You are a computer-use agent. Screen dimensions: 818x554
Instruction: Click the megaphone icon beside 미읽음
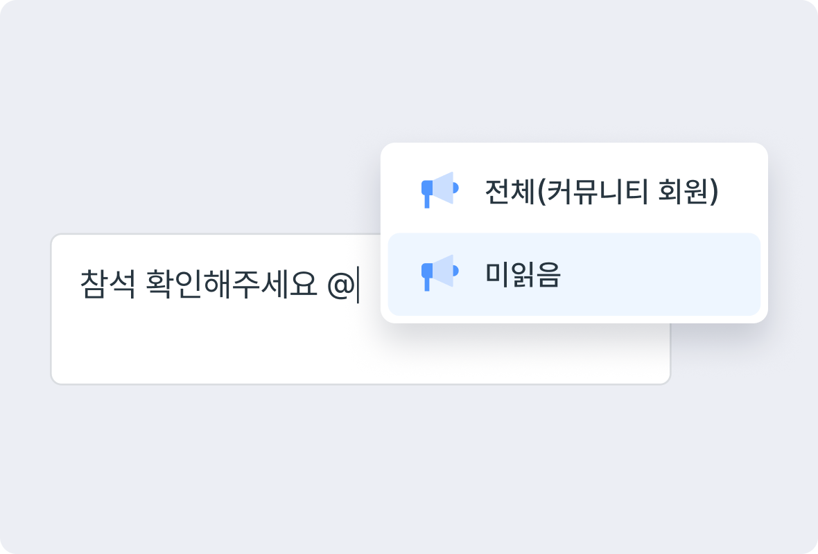point(440,273)
